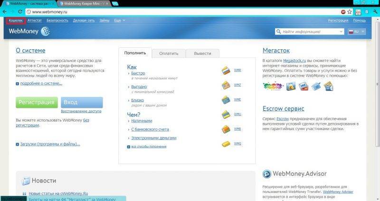The width and height of the screenshot is (380, 201).
Task: Click the bullet icon beside подробнее о системе
Action: click(x=17, y=84)
